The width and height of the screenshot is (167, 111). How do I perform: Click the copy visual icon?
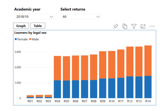[125, 26]
